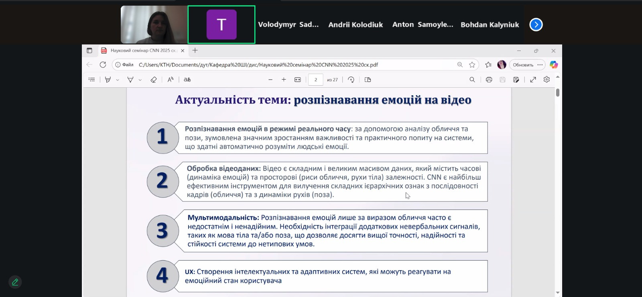Open a new browser tab
Image resolution: width=642 pixels, height=297 pixels.
click(195, 50)
